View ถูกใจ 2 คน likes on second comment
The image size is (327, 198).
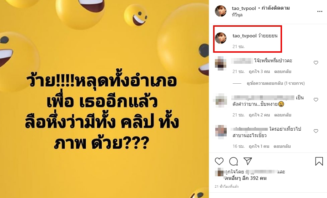tap(259, 115)
